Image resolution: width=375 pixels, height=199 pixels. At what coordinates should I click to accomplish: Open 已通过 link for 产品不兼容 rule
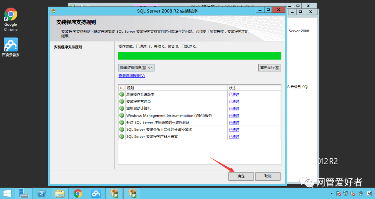pos(234,137)
